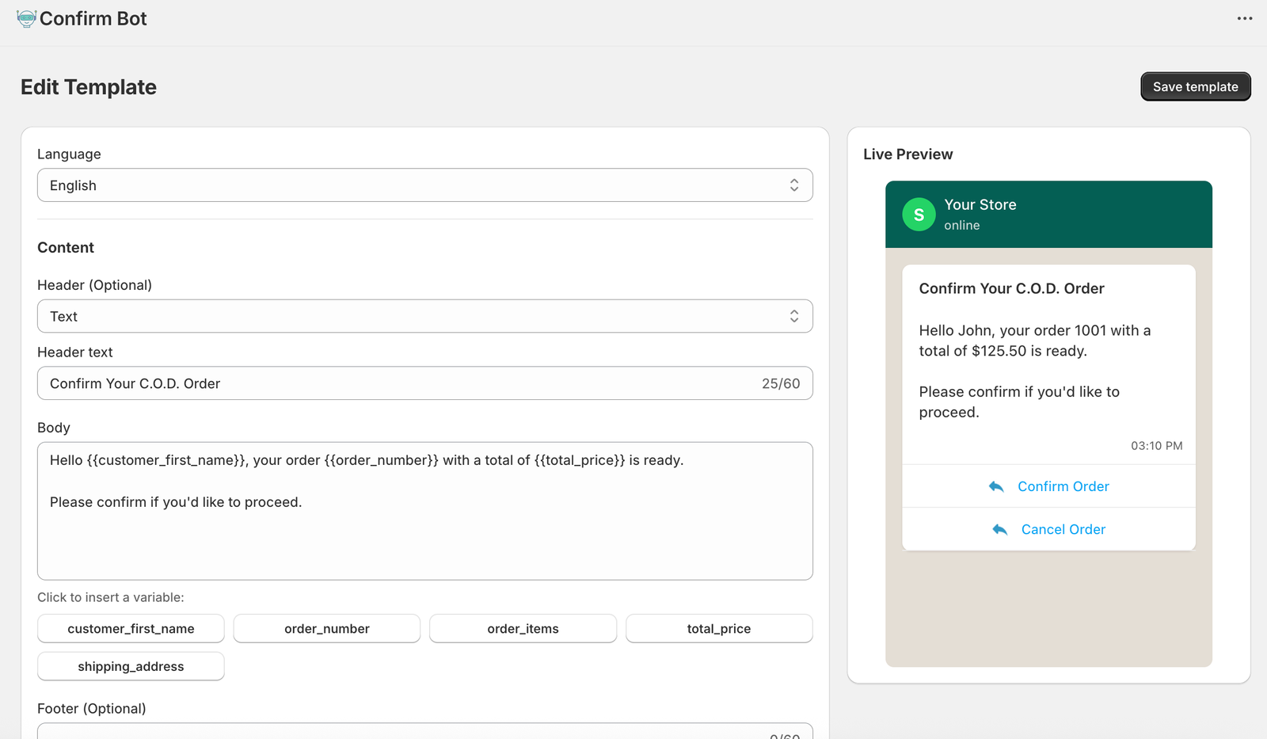1267x739 pixels.
Task: Insert the order_number variable
Action: 326,629
